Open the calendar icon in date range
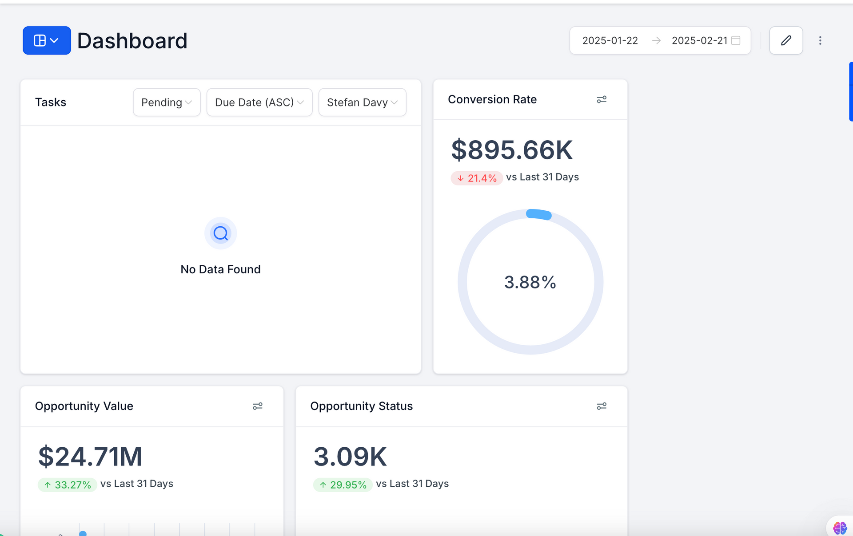Screen dimensions: 853x536 [736, 40]
